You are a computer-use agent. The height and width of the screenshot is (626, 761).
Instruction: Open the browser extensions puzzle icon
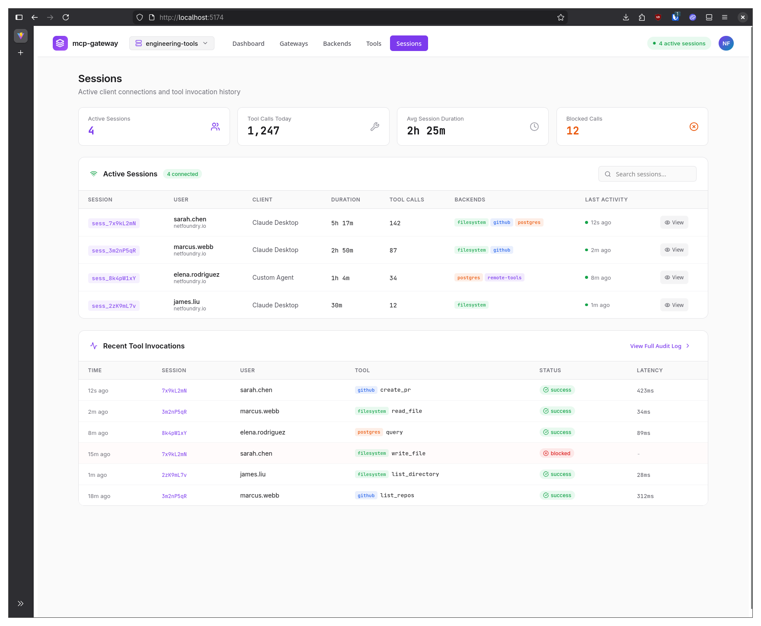click(642, 17)
